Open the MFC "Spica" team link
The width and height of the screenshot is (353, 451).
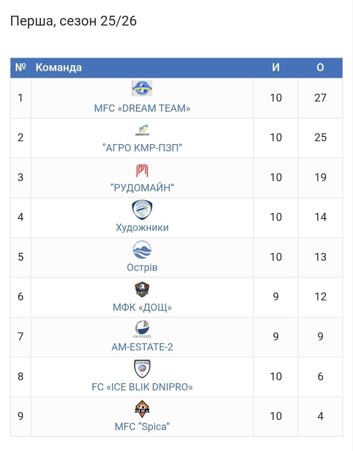click(142, 426)
